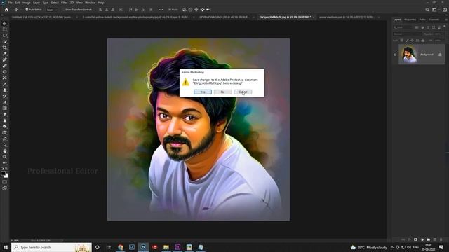
Task: Select the Brush tool
Action: [5, 84]
